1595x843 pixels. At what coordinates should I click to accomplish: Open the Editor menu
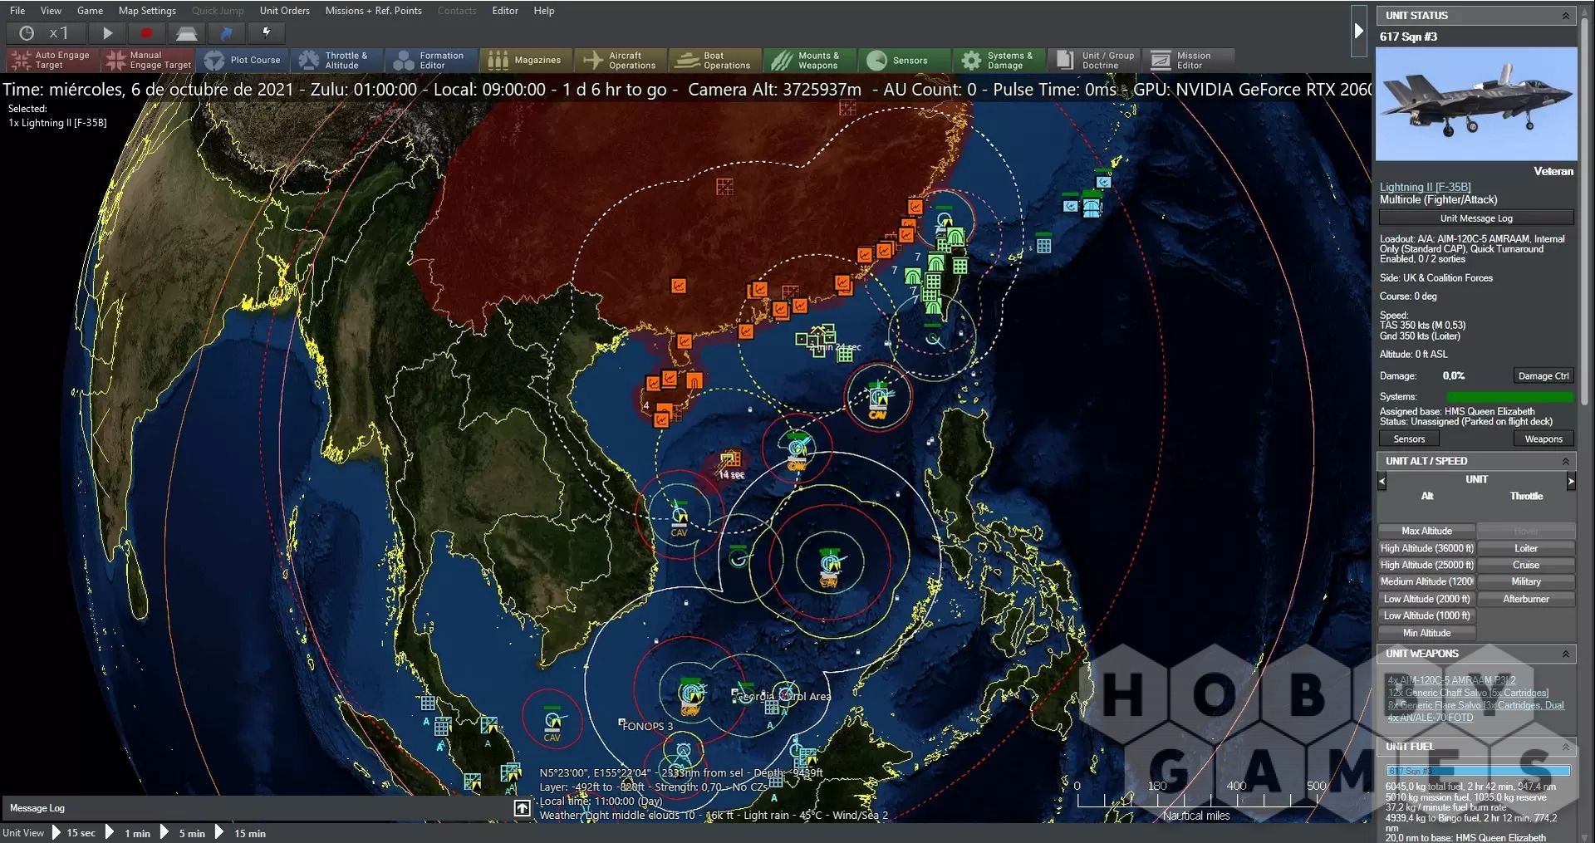tap(505, 11)
